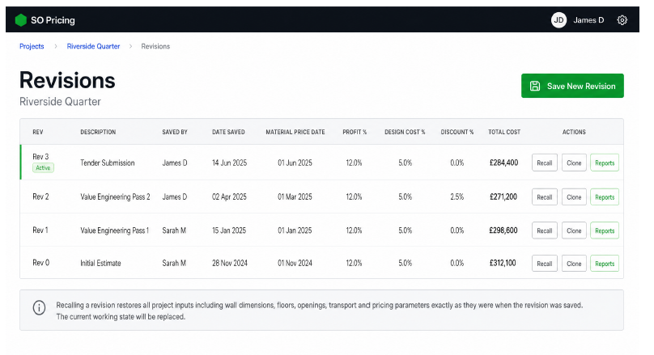654x355 pixels.
Task: Click the 28 Nov 2024 date saved
Action: click(230, 263)
